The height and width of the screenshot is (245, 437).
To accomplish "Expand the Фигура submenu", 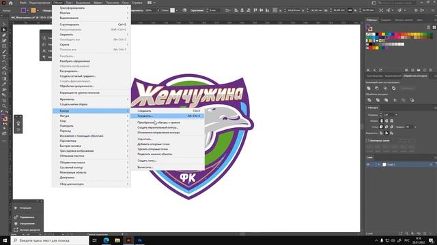I will click(x=91, y=116).
